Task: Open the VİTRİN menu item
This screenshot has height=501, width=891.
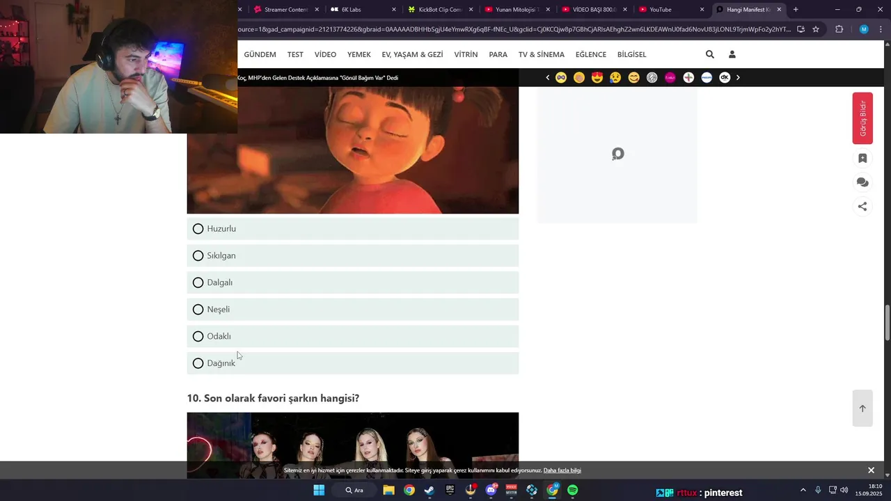Action: pos(466,54)
